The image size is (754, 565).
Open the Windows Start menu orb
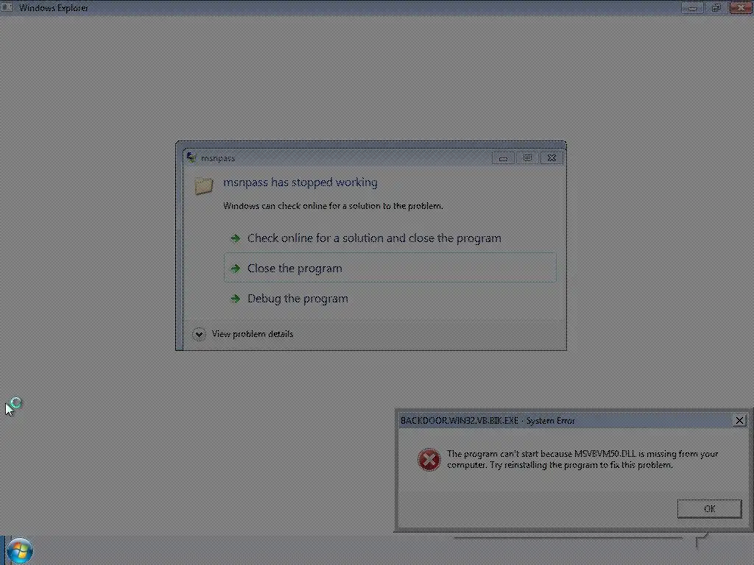20,550
